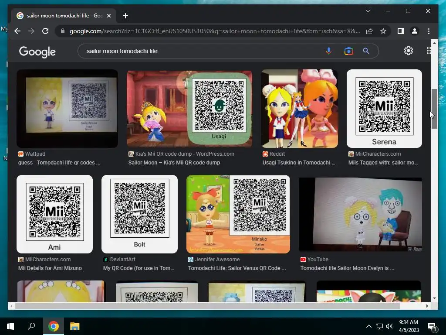Show hidden system tray icons
446x335 pixels.
click(368, 326)
